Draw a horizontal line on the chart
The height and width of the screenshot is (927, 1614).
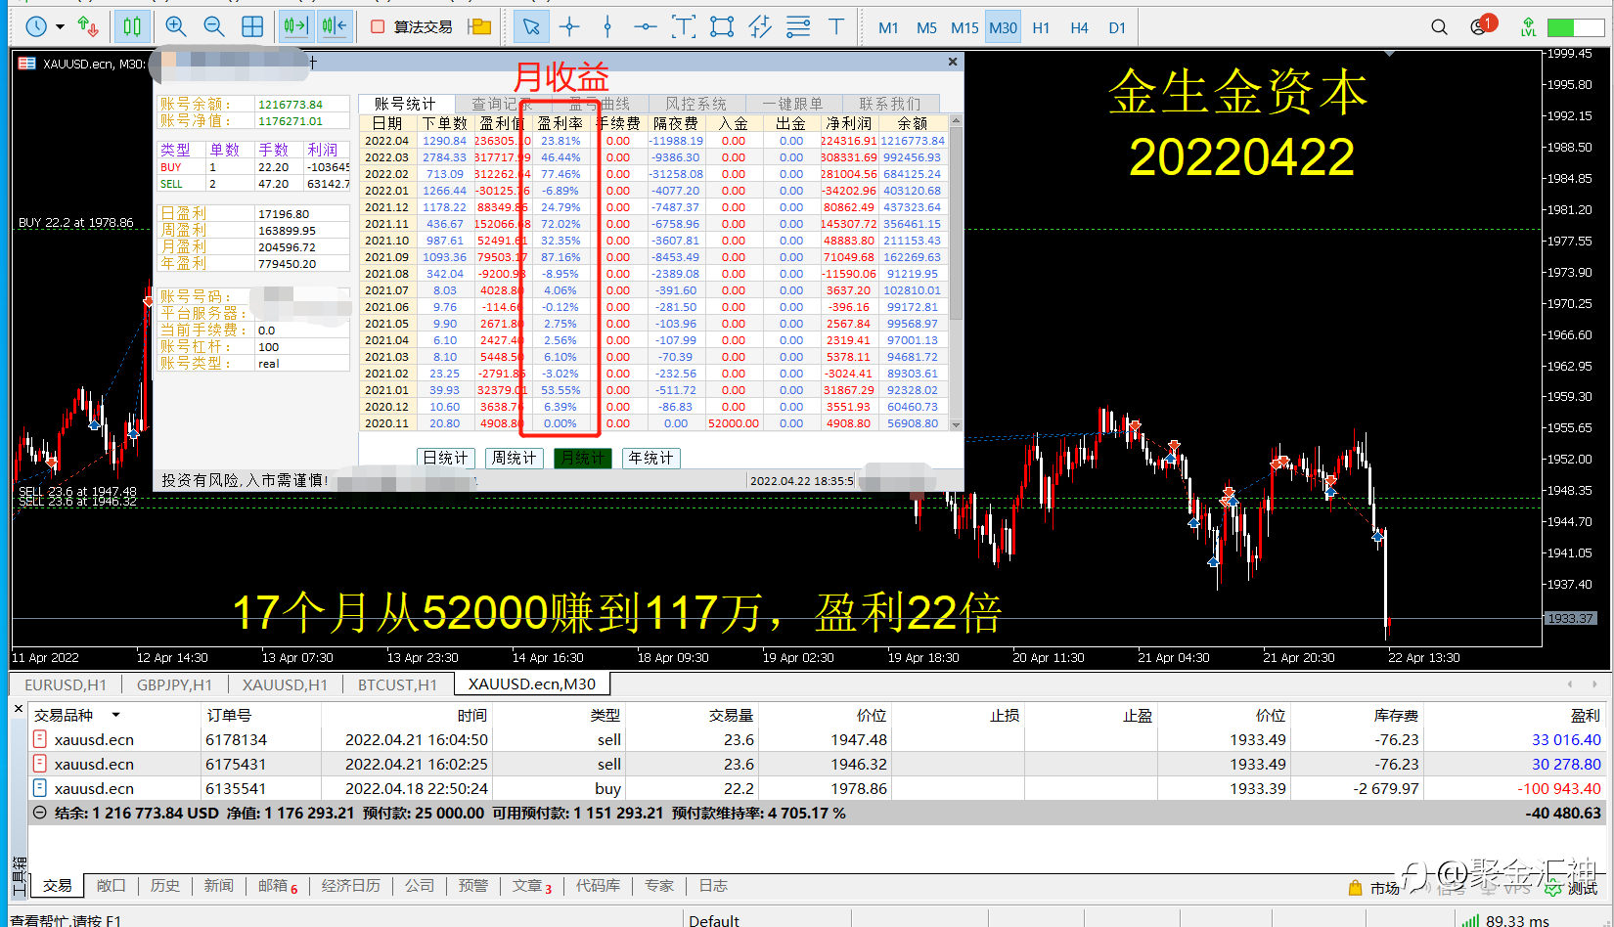click(645, 26)
